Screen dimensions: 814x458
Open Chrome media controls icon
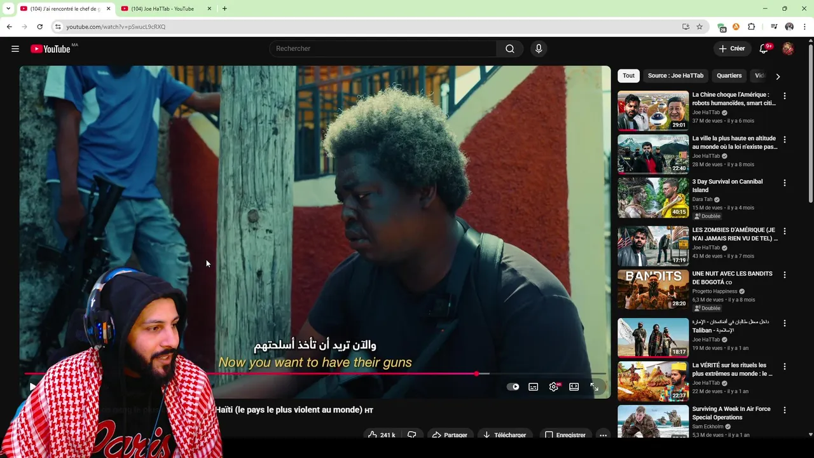click(774, 27)
